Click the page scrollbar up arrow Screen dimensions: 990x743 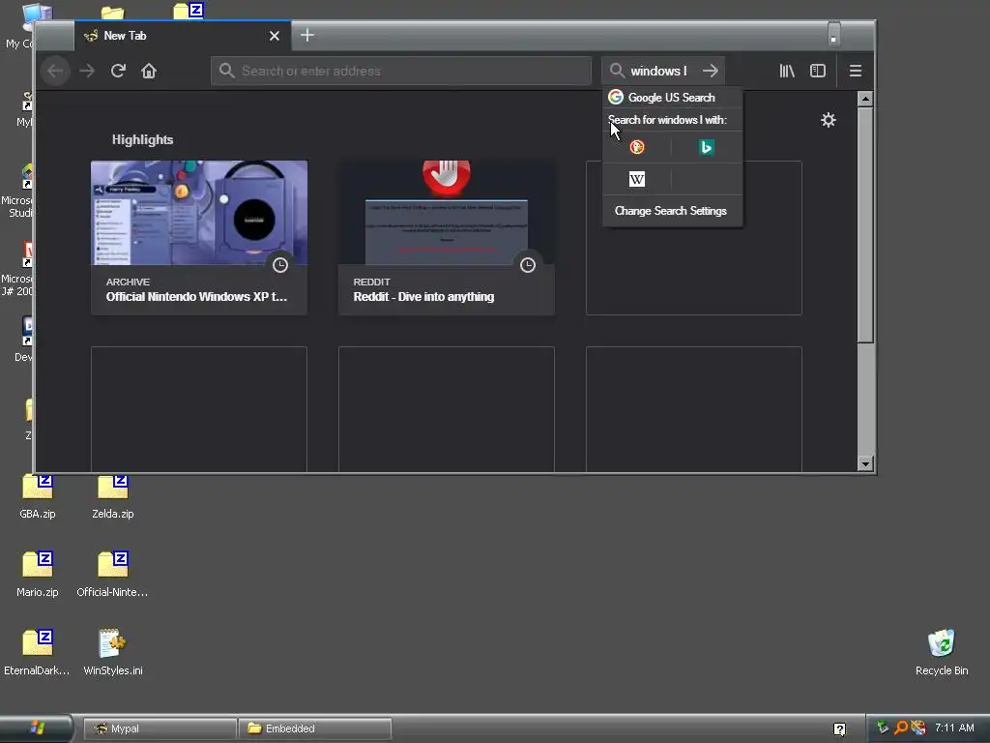(x=865, y=99)
